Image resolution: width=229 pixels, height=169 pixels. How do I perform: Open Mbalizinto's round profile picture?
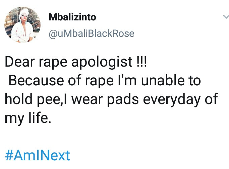click(23, 25)
